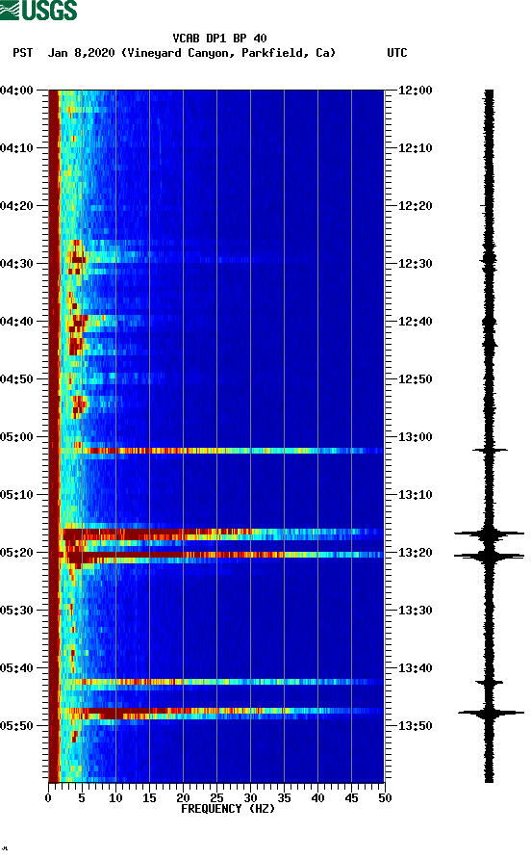Click the 04:00 PST time label
This screenshot has height=859, width=531.
(16, 91)
